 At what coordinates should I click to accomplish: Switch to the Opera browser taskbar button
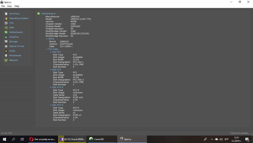(x=43, y=139)
